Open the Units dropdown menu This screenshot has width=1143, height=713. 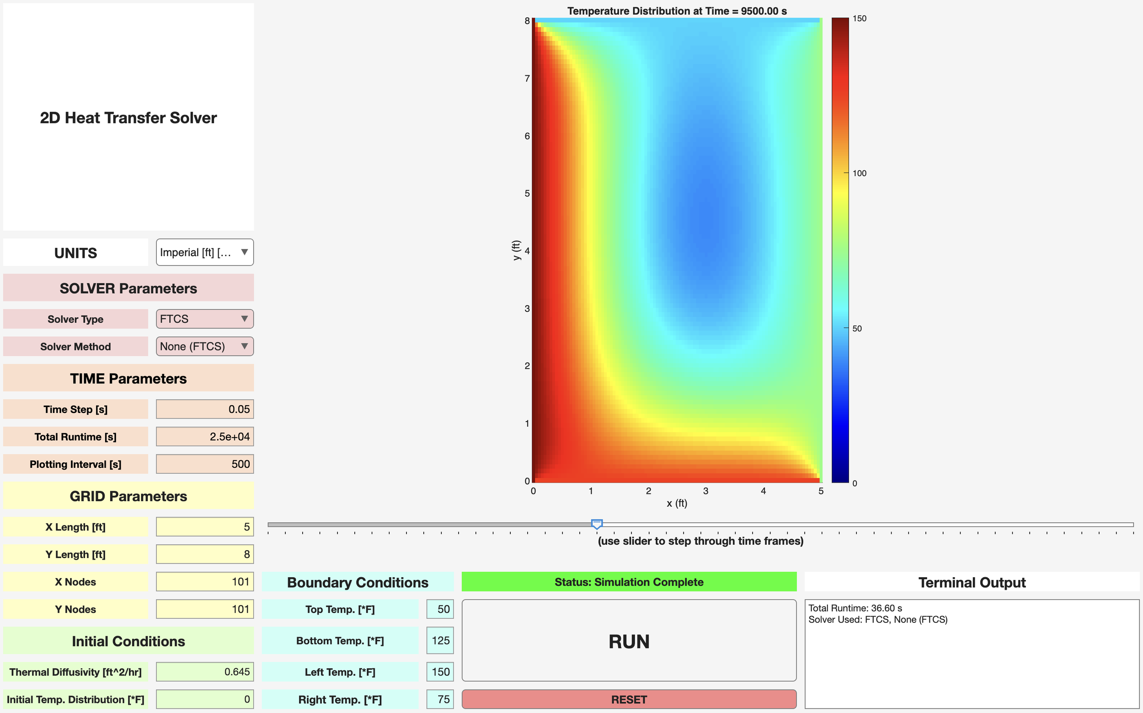[x=204, y=252]
